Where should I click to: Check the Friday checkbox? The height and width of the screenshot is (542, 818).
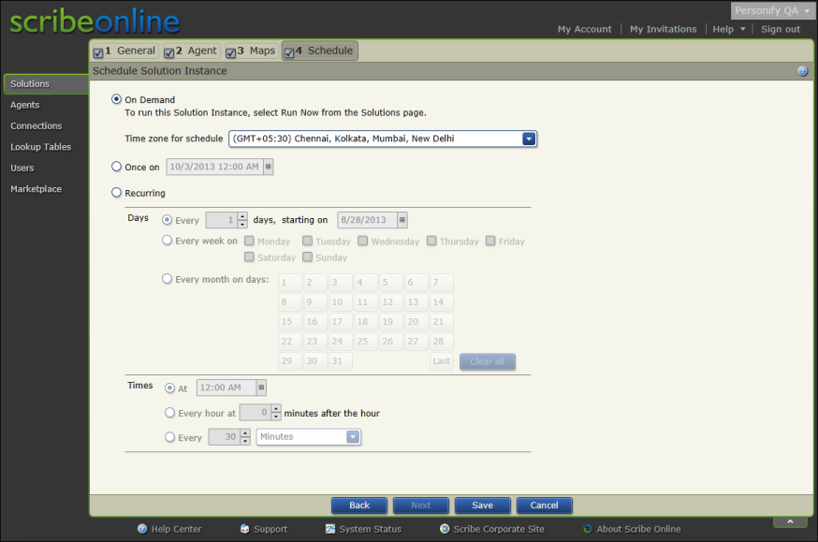[490, 241]
